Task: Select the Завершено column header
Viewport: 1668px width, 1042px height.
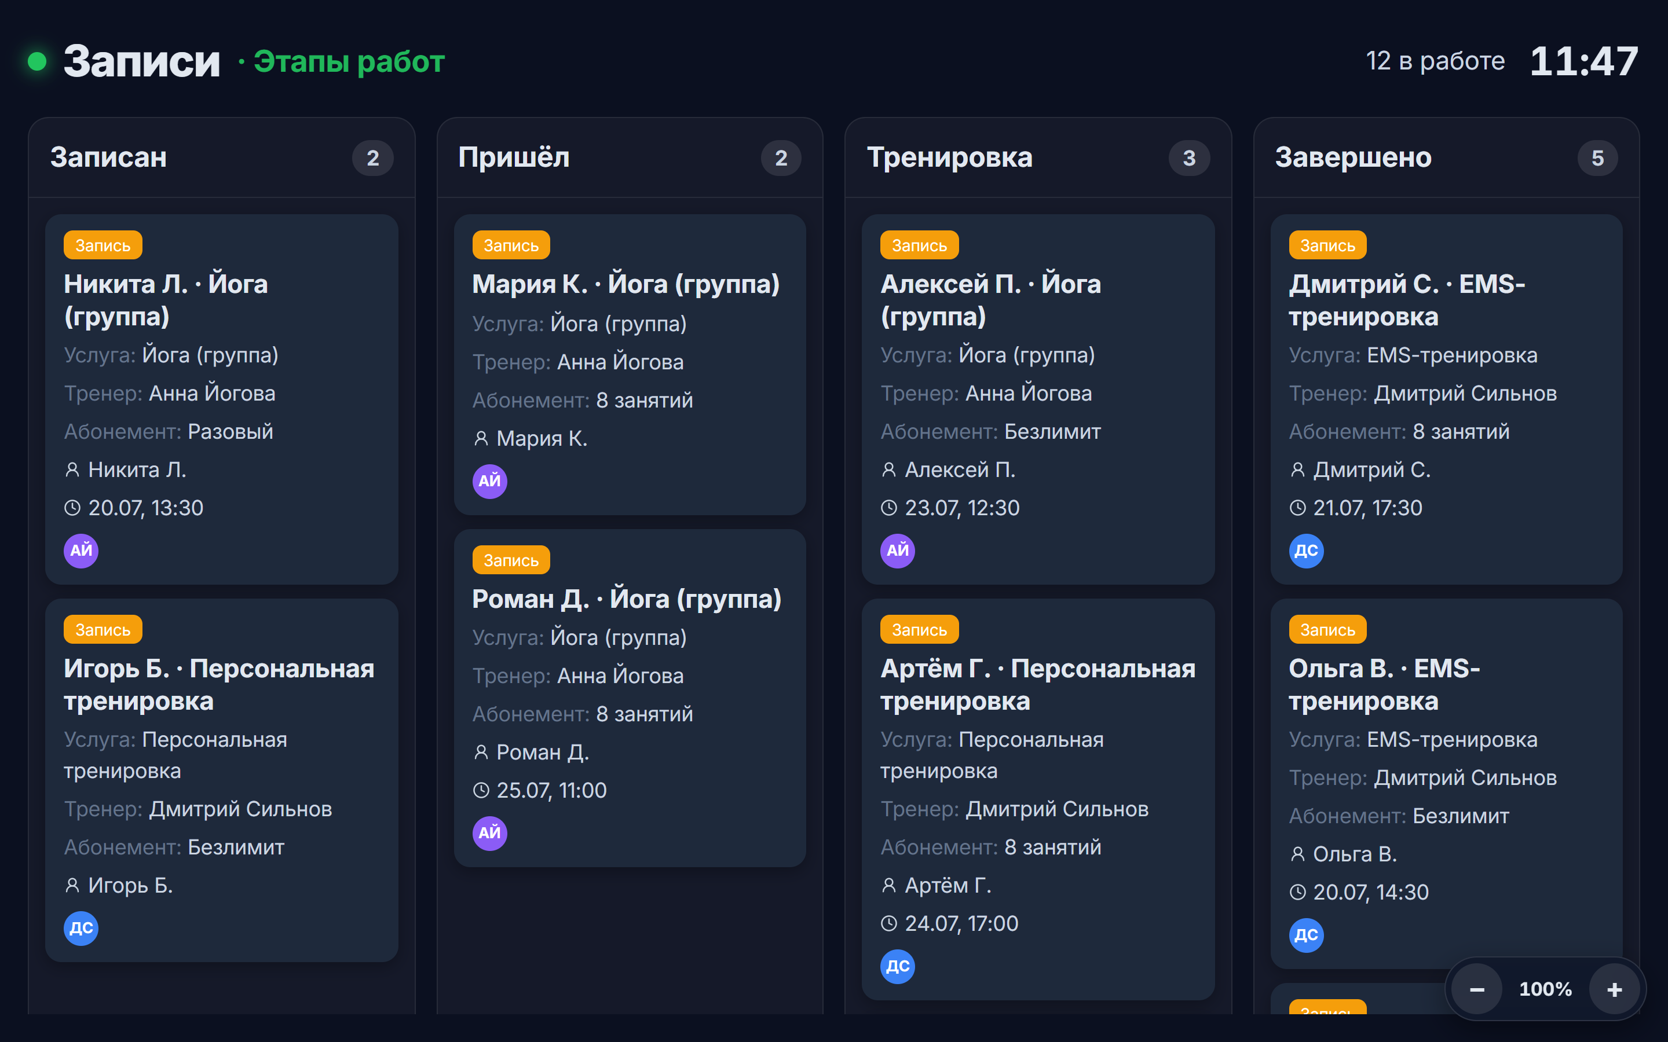Action: (1353, 158)
